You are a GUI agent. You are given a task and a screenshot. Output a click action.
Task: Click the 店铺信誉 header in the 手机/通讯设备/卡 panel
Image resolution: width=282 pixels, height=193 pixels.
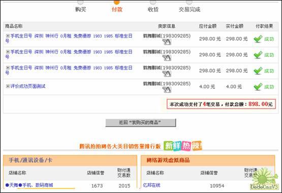tap(96, 173)
